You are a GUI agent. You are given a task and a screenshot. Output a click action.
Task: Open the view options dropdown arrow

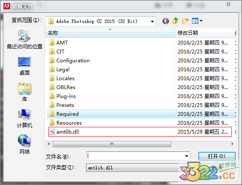pyautogui.click(x=201, y=21)
